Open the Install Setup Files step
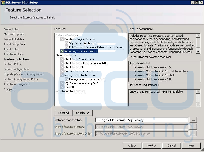Viewport: 204px width, 152px height. [14, 44]
